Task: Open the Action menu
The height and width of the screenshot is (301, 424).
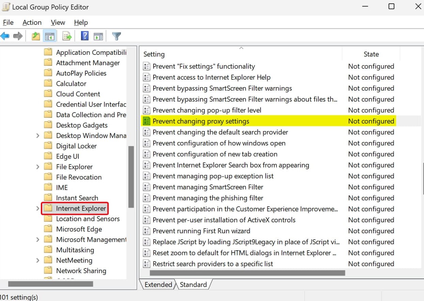Action: (32, 22)
